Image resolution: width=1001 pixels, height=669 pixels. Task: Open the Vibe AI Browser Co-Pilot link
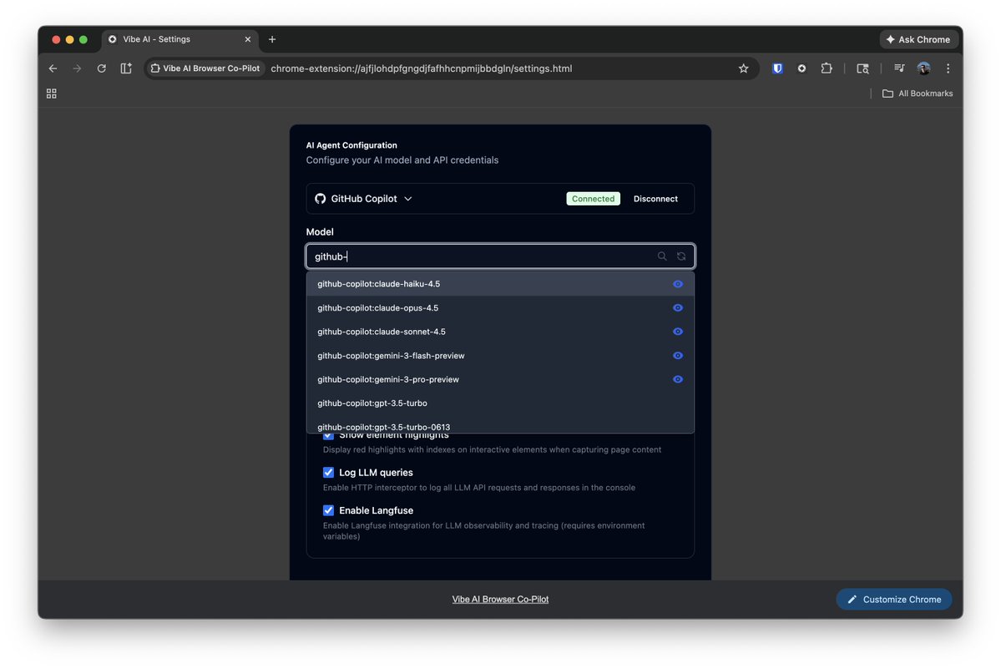pos(500,599)
